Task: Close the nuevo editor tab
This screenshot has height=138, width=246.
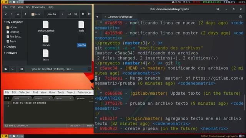Action: coord(49,99)
